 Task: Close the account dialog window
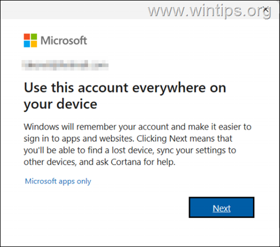pos(266,10)
